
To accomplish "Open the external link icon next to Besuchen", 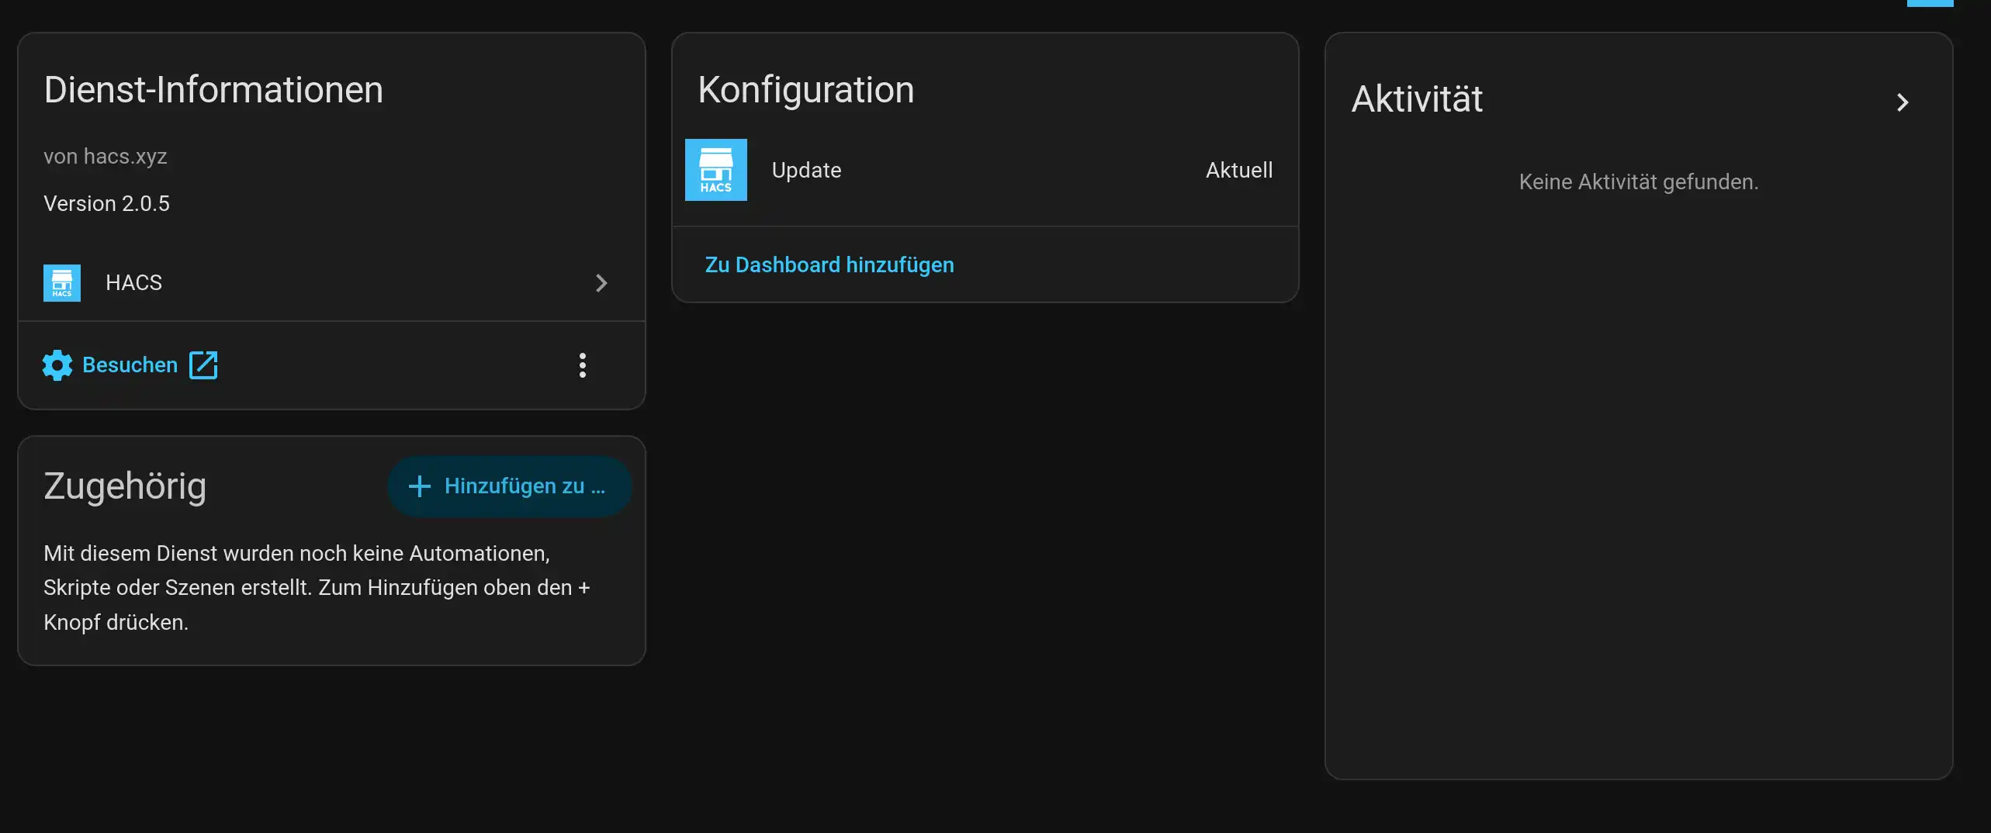I will pos(203,365).
